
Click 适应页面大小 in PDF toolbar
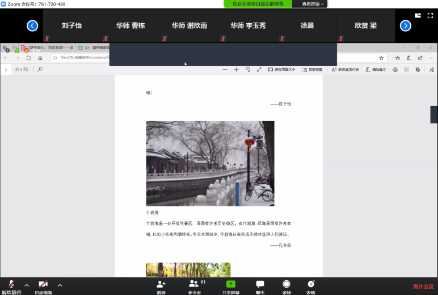tap(281, 70)
